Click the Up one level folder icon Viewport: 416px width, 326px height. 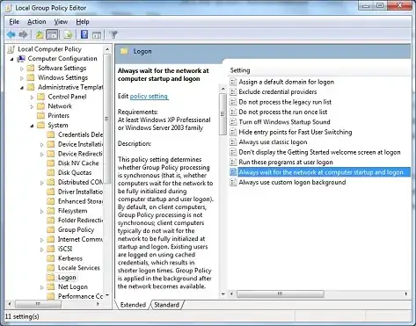click(40, 35)
